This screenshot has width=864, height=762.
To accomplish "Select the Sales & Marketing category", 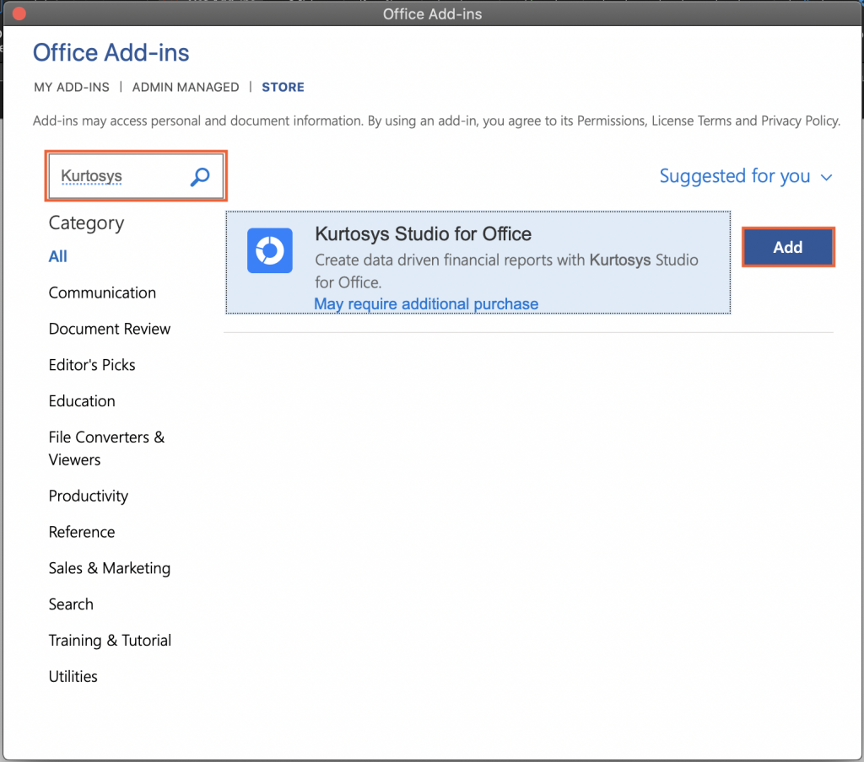I will pos(110,568).
